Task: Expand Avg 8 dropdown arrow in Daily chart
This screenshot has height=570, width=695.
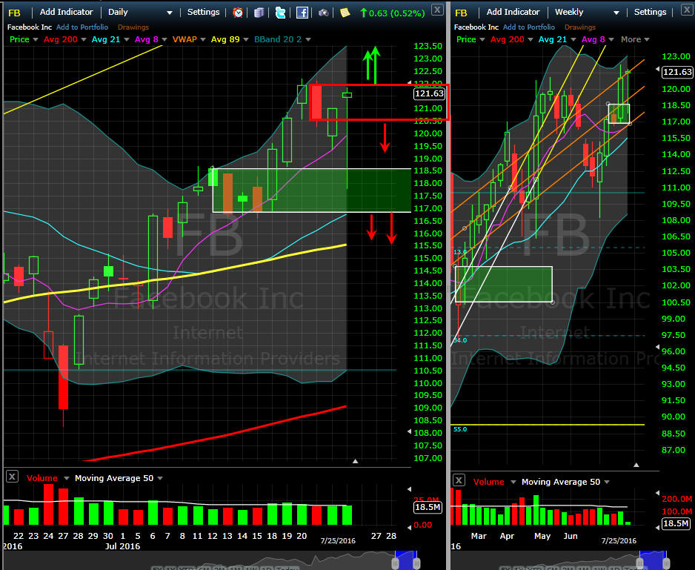Action: click(164, 39)
